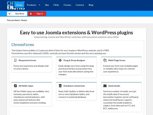Click the Send emails envelope icon
This screenshot has width=153, height=115.
105,86
